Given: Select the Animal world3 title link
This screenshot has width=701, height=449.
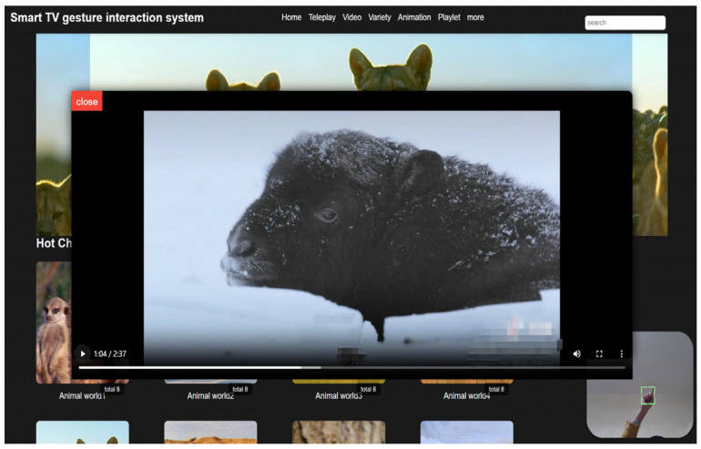Looking at the screenshot, I should click(x=339, y=396).
